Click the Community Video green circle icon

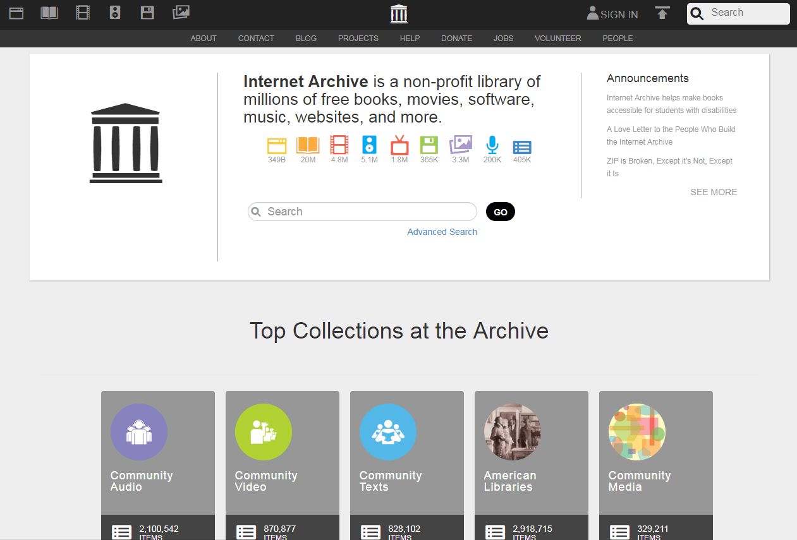(x=264, y=432)
